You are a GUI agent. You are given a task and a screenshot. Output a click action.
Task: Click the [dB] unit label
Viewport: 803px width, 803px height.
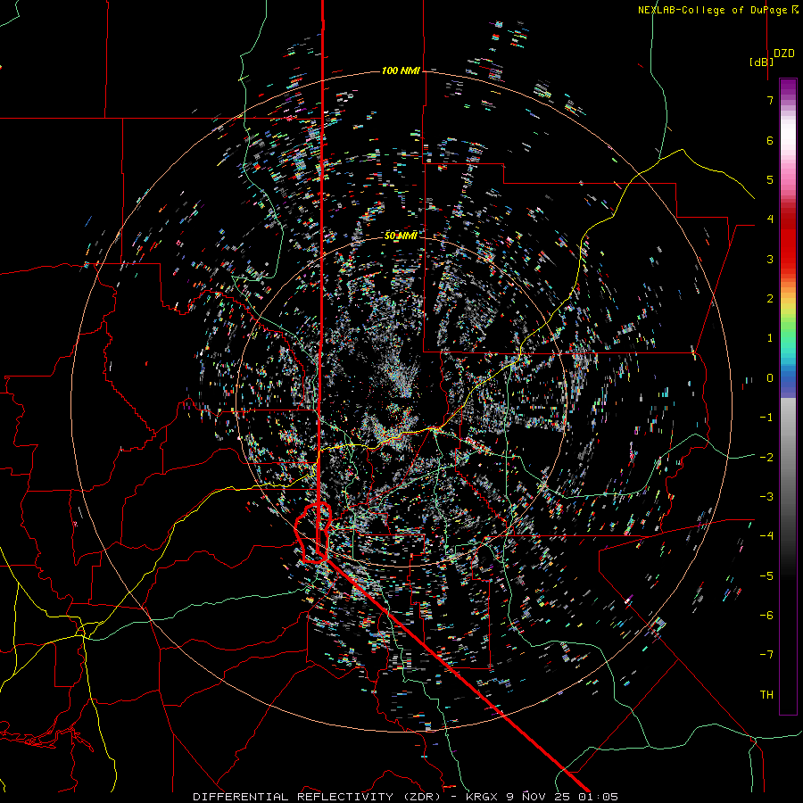(762, 62)
